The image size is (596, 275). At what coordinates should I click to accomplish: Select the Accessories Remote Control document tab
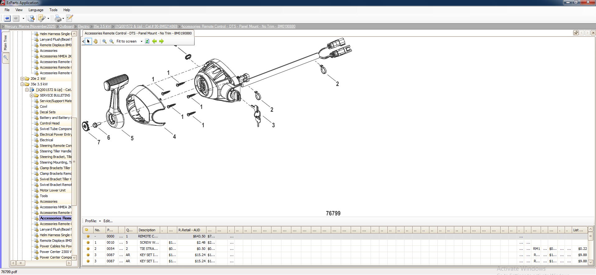(x=138, y=33)
